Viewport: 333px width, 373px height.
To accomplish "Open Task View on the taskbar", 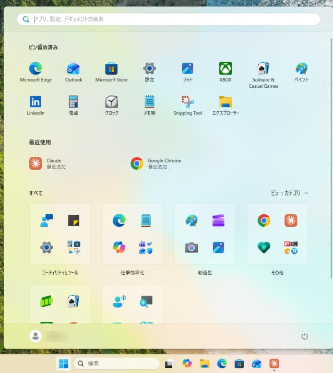I will [170, 364].
